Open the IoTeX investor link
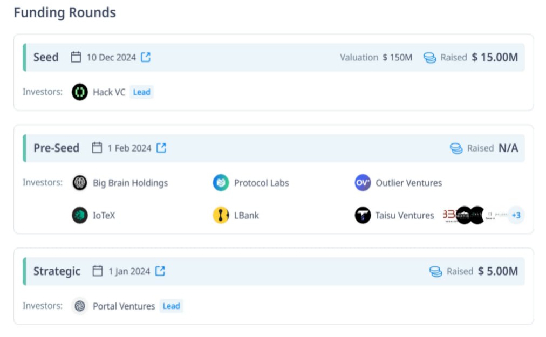The height and width of the screenshot is (337, 546). [104, 216]
